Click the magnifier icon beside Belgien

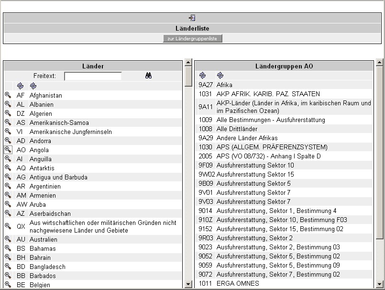point(8,285)
